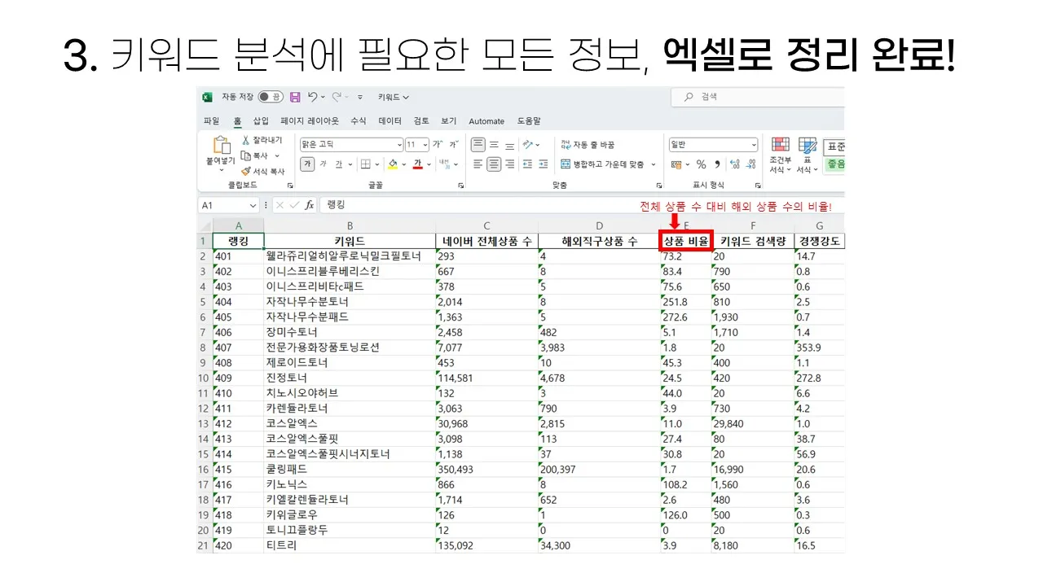Toggle italic 가 formatting button
Image resolution: width=1043 pixels, height=586 pixels.
point(323,164)
